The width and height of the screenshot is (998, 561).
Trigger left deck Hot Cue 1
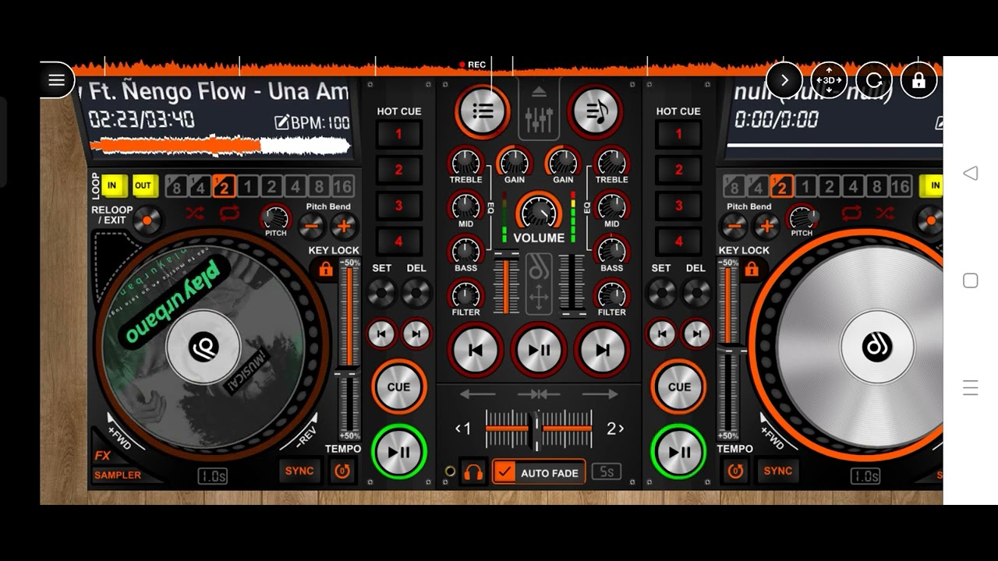point(398,134)
